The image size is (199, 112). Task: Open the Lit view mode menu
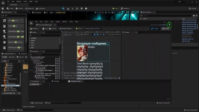coord(46,12)
